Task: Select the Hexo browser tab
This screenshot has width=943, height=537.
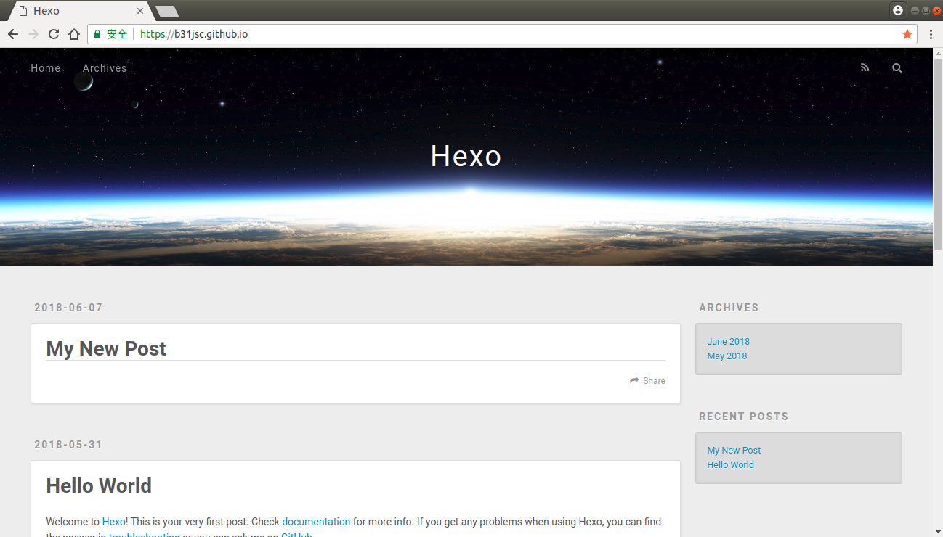Action: point(80,11)
